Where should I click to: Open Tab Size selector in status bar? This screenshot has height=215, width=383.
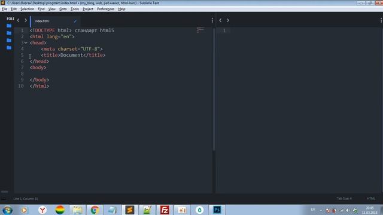click(344, 198)
